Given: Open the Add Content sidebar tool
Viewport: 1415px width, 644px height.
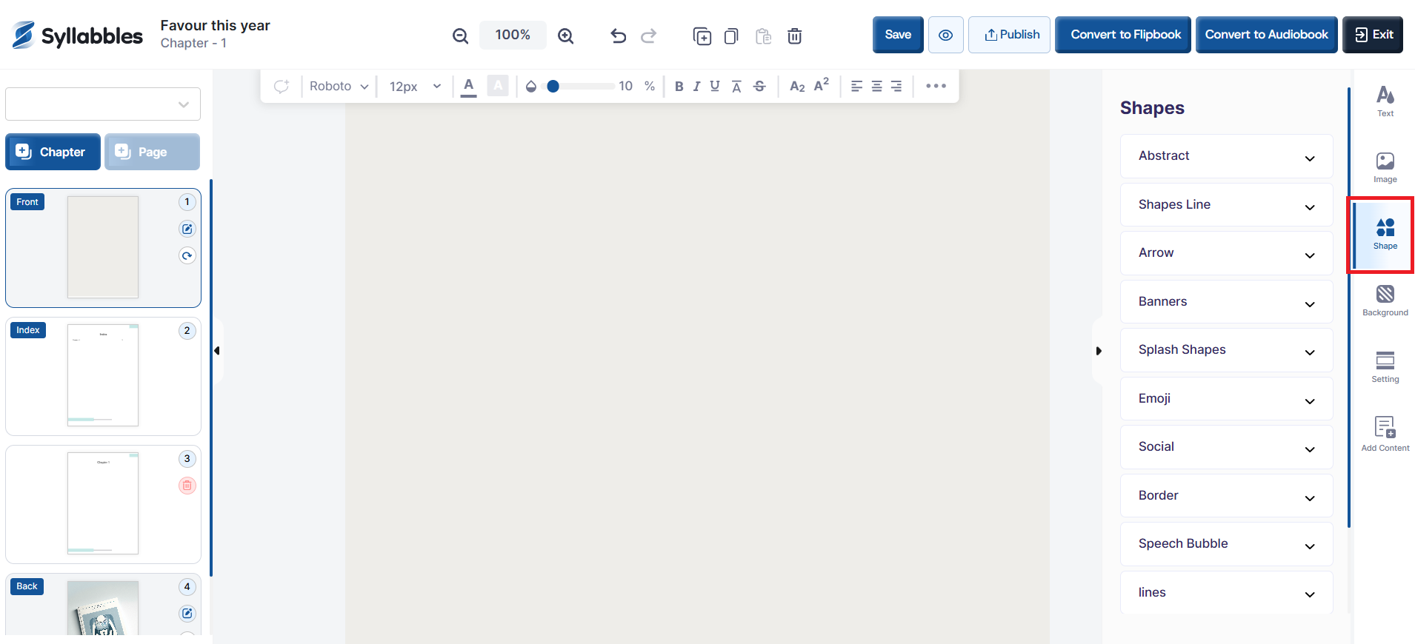Looking at the screenshot, I should [1385, 434].
